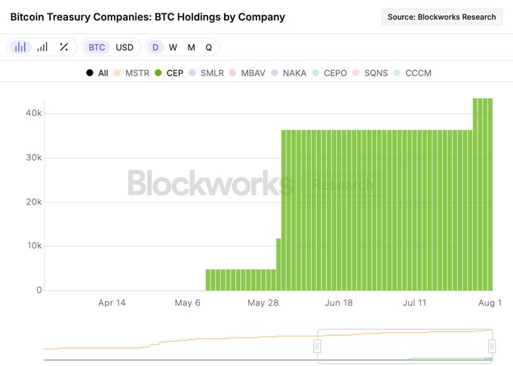Click the May 28 x-axis label

(263, 303)
